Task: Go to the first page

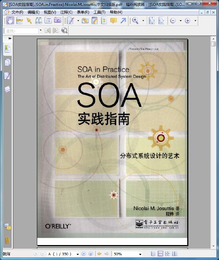Action: (x=36, y=254)
